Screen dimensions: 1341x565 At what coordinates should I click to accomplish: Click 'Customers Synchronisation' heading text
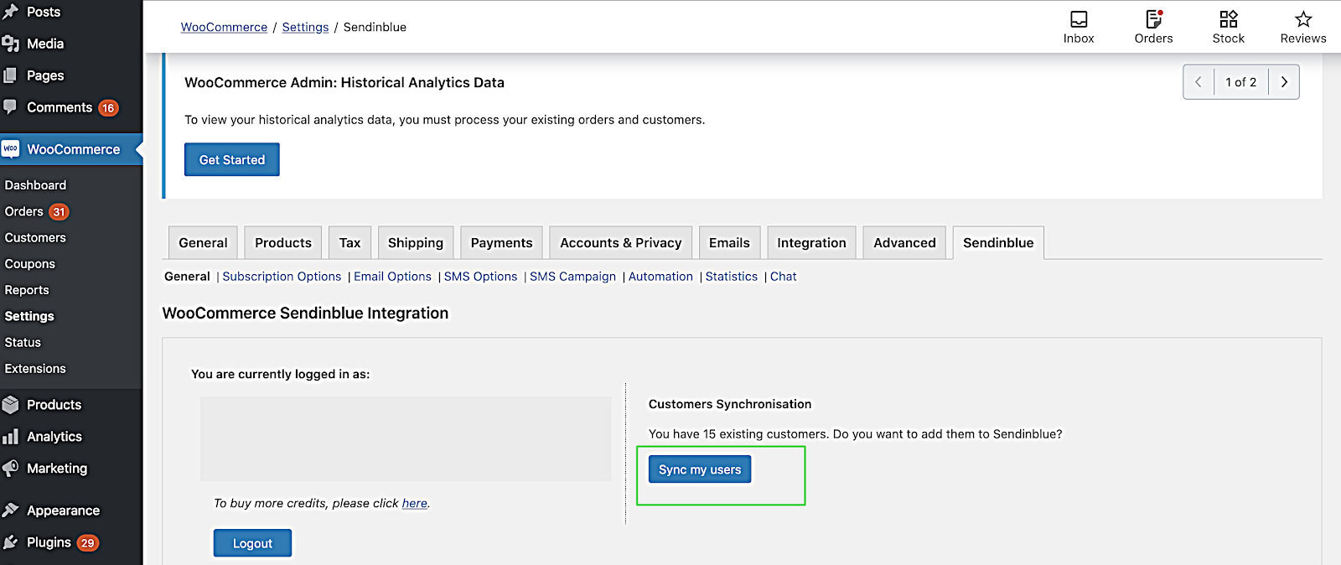730,404
